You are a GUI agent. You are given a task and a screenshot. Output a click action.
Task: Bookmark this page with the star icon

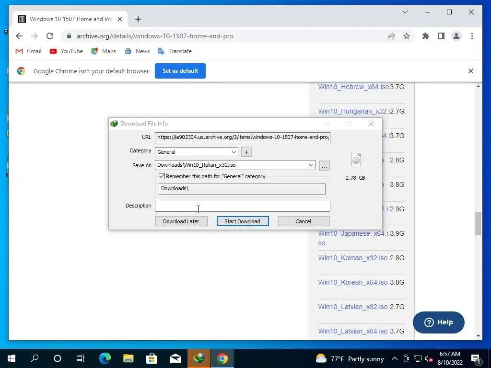(x=407, y=36)
